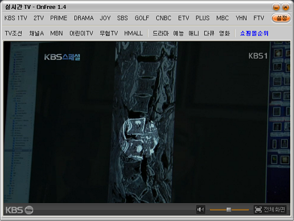The height and width of the screenshot is (221, 294).
Task: Open the HMALL shopping channel
Action: pos(134,33)
